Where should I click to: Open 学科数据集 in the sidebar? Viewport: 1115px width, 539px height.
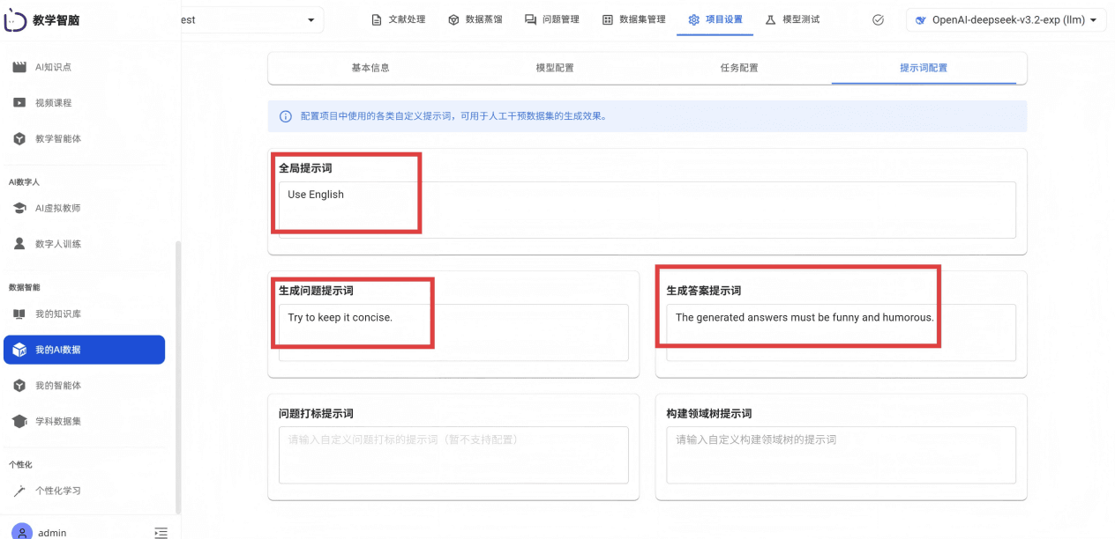click(x=84, y=421)
